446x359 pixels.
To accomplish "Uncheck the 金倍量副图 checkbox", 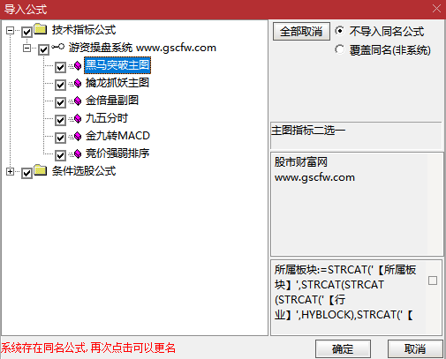I will 60,102.
